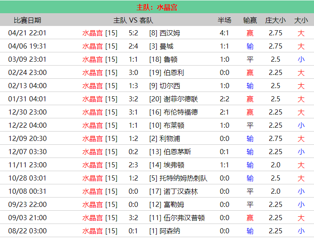Click the 0:2 score against 伯恩茅斯

[133, 152]
